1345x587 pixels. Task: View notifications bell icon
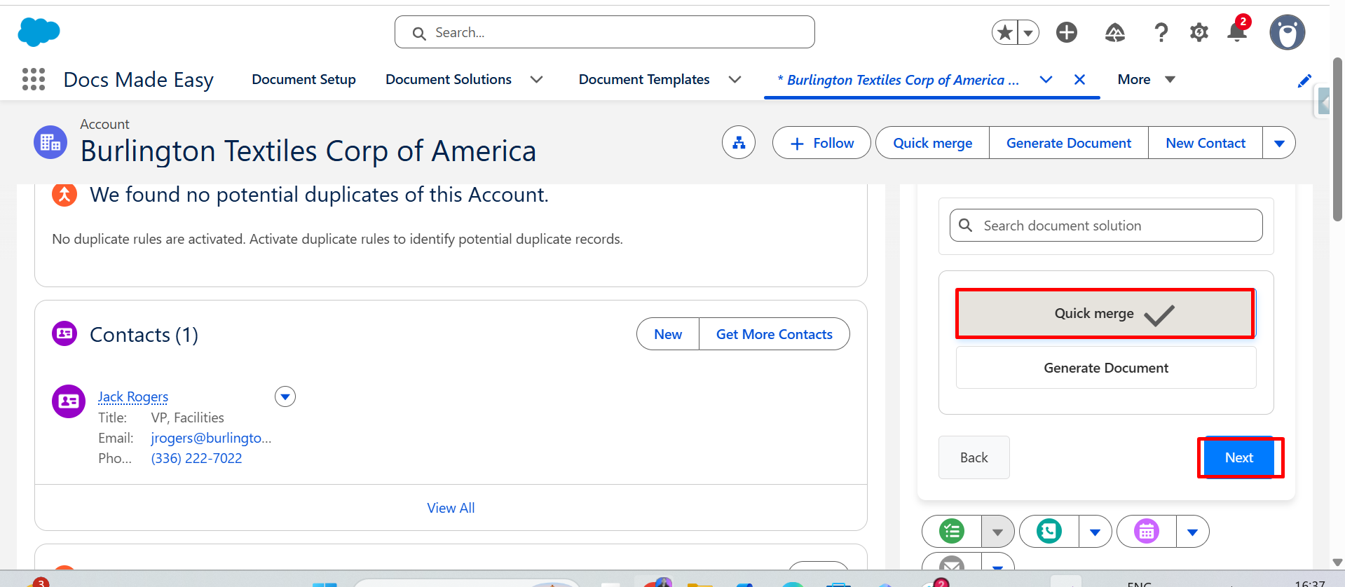pos(1237,32)
